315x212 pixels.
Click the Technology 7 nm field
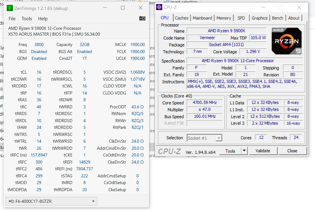click(197, 52)
